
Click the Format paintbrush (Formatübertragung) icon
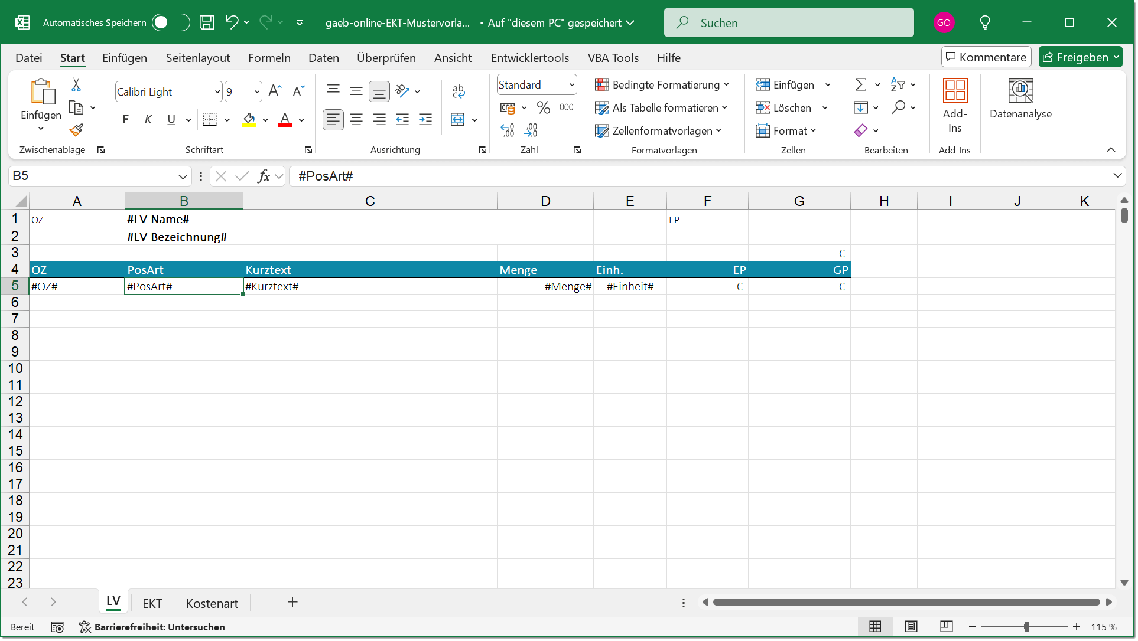pyautogui.click(x=76, y=130)
